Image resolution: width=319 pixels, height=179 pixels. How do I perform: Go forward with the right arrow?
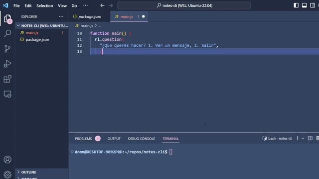coord(111,5)
